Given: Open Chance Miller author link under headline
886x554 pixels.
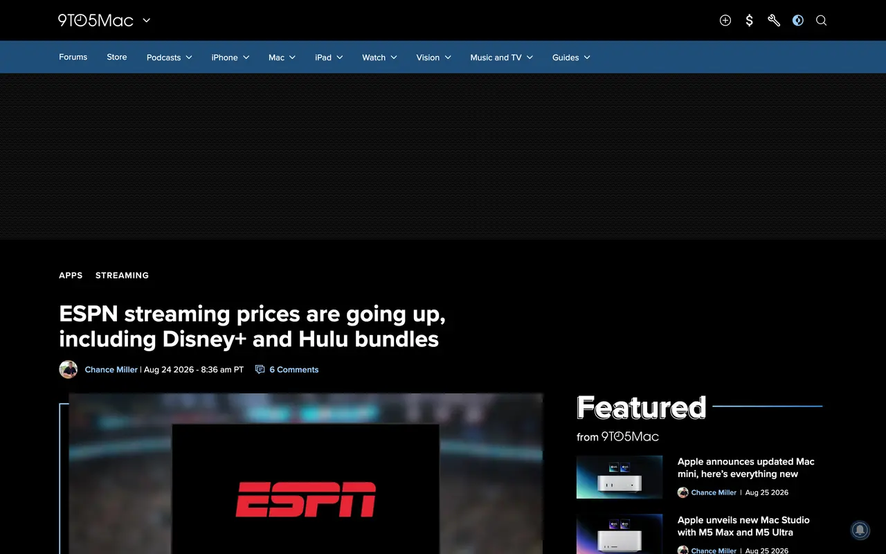Looking at the screenshot, I should (111, 370).
